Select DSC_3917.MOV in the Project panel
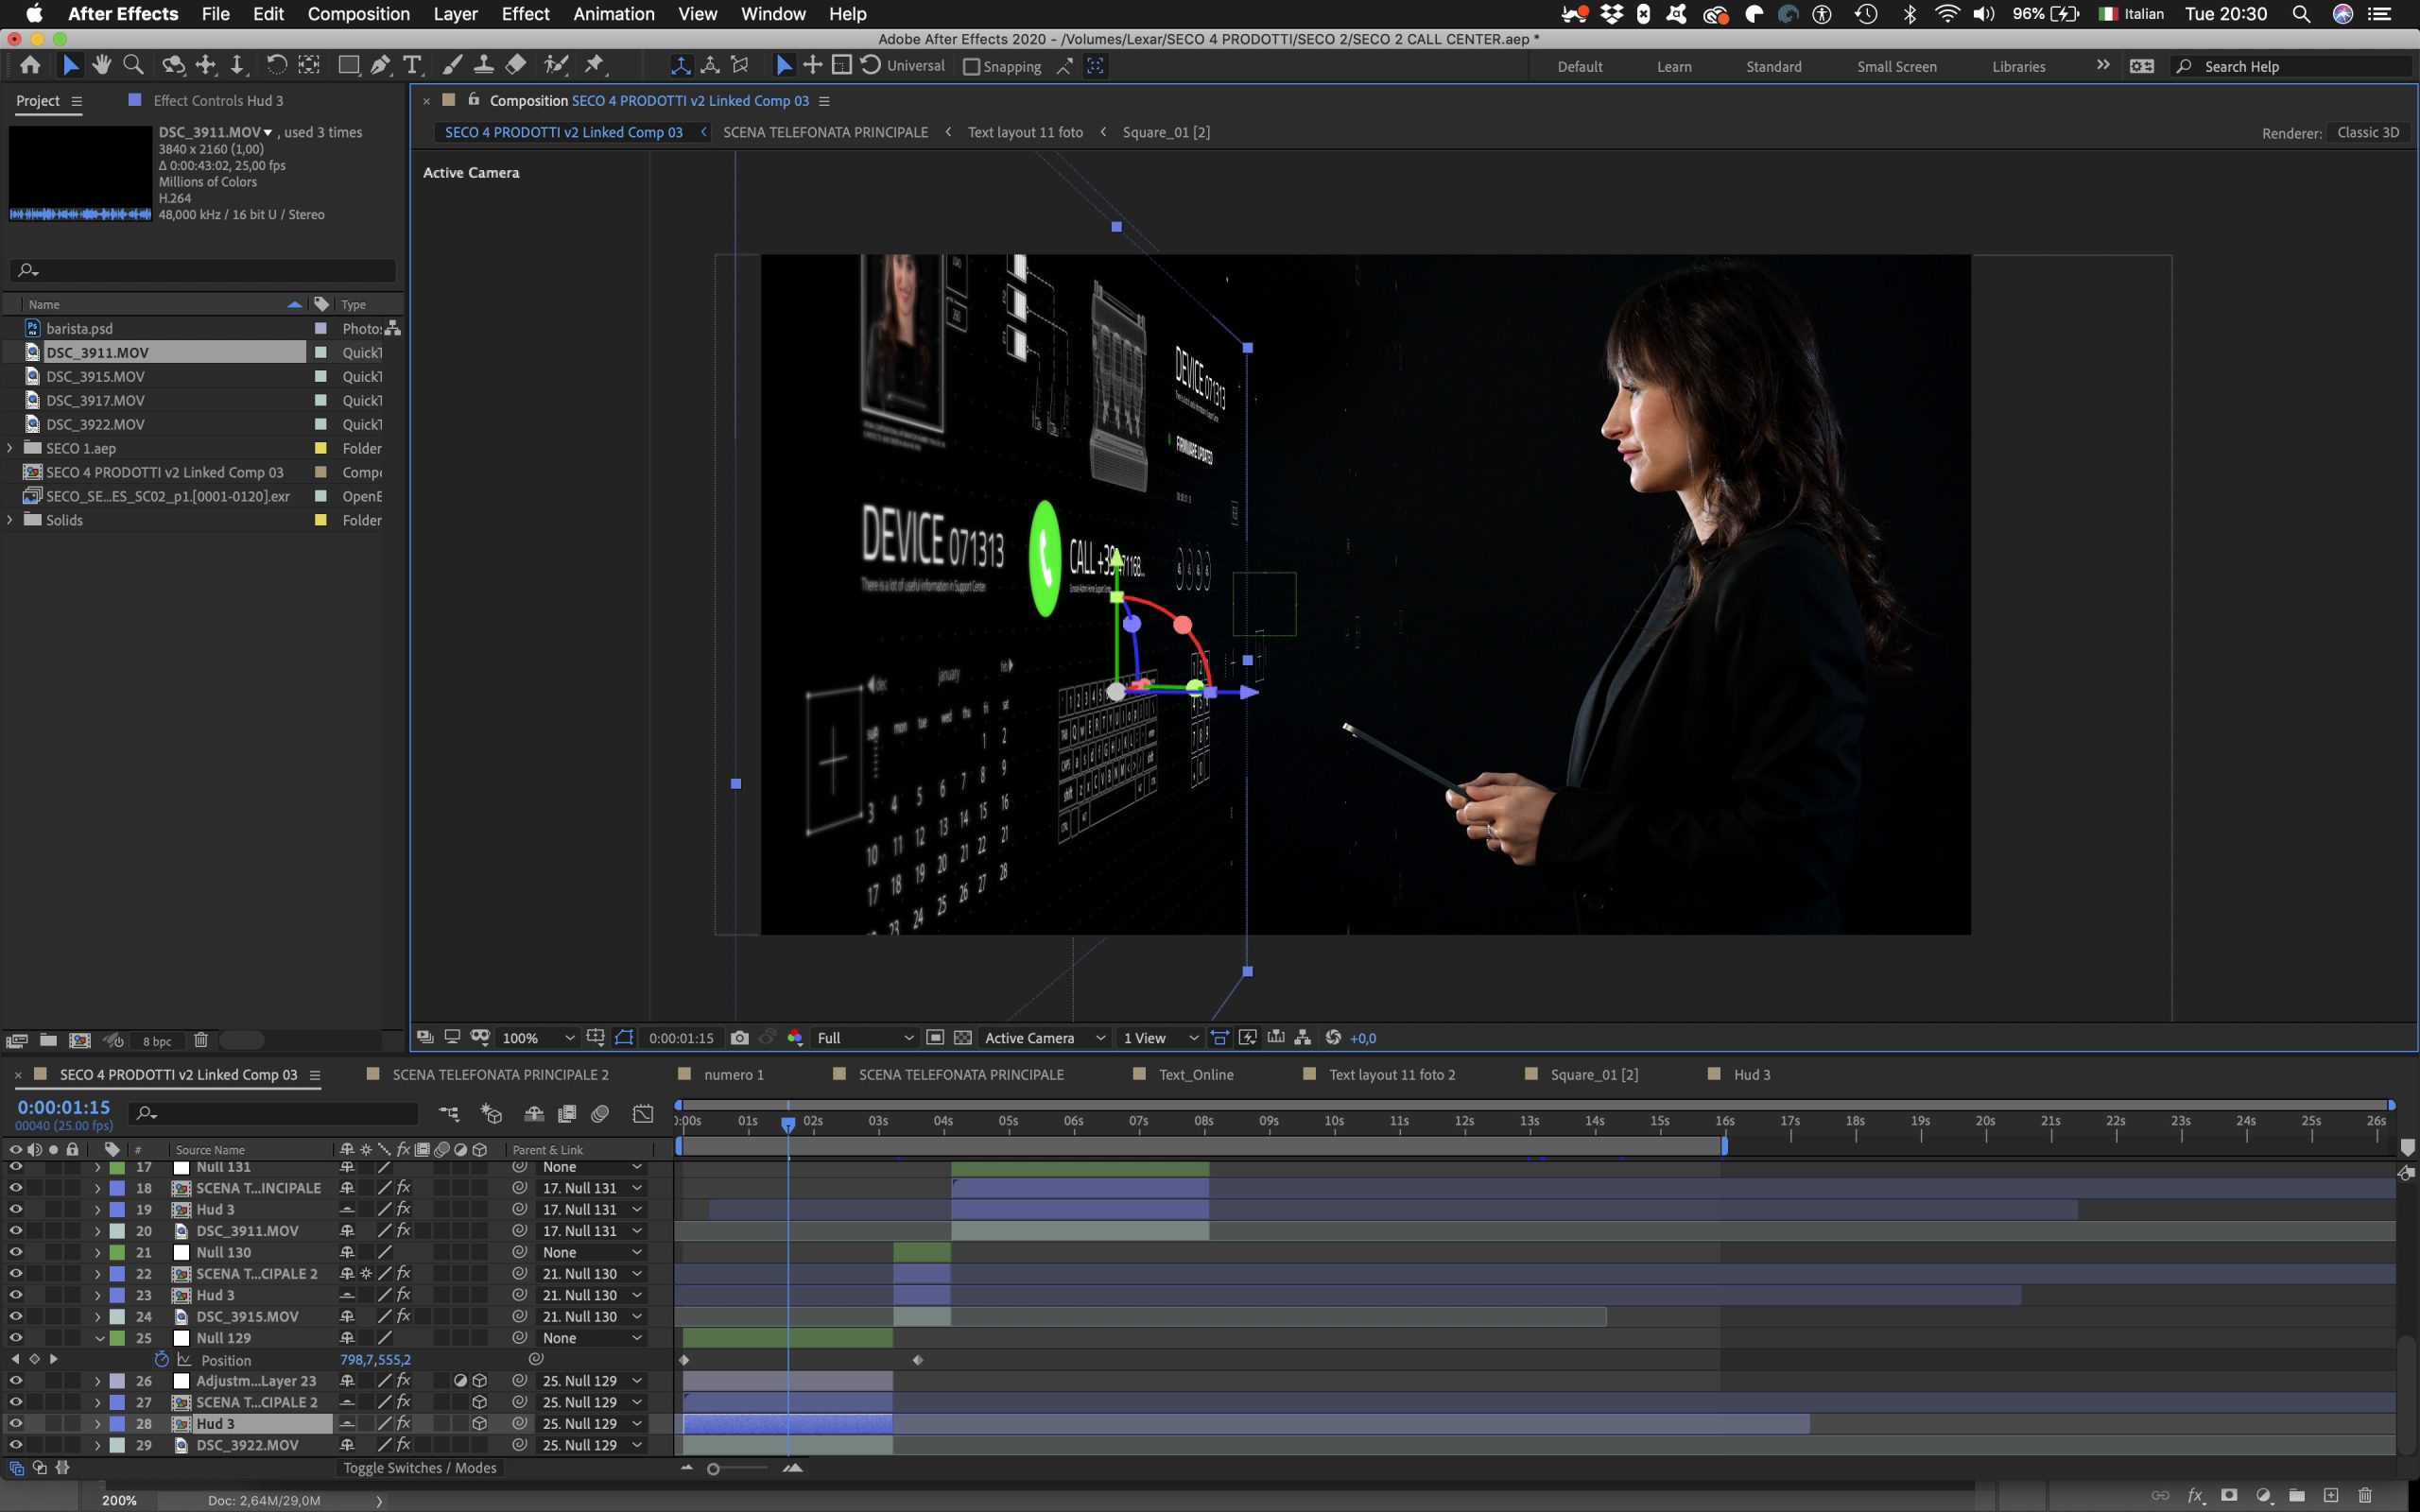The height and width of the screenshot is (1512, 2420). pyautogui.click(x=95, y=400)
